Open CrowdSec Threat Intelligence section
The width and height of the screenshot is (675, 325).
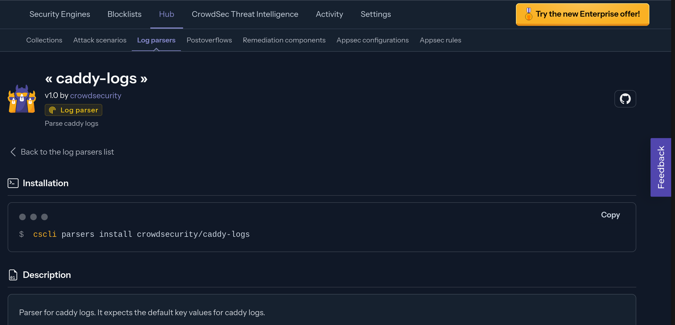point(245,14)
